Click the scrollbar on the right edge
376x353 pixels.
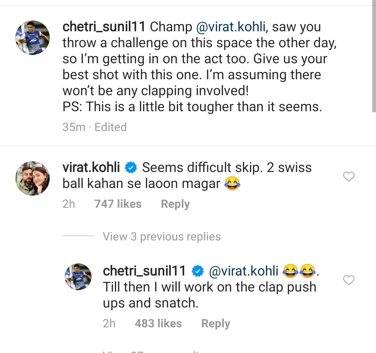click(374, 59)
